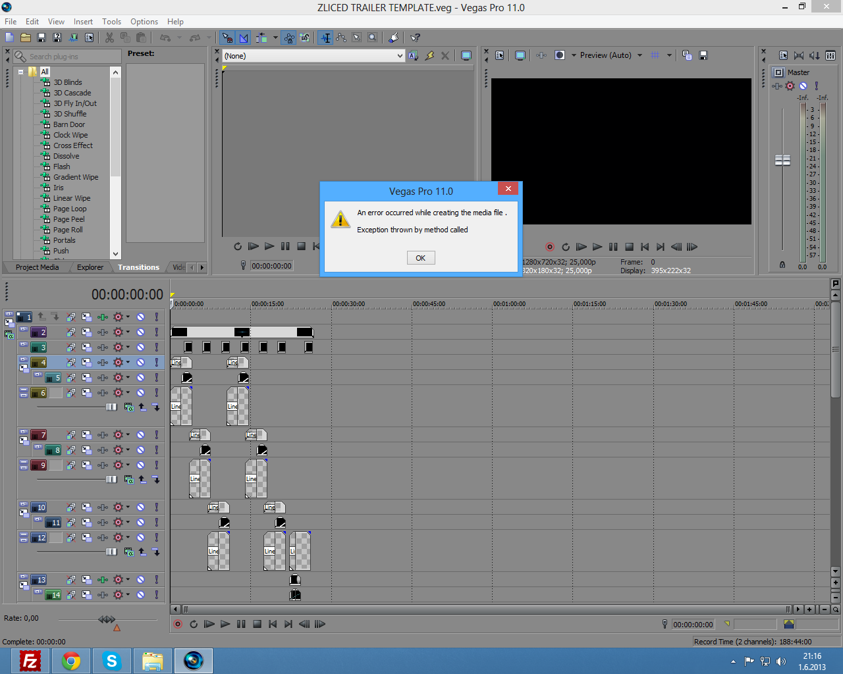Adjust the Master volume fader
Viewport: 843px width, 674px height.
(782, 160)
